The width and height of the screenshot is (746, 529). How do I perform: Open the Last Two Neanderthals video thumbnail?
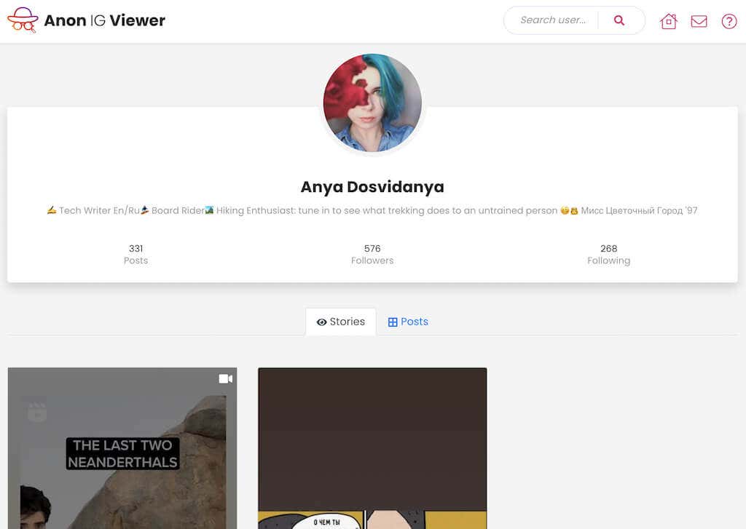[122, 448]
